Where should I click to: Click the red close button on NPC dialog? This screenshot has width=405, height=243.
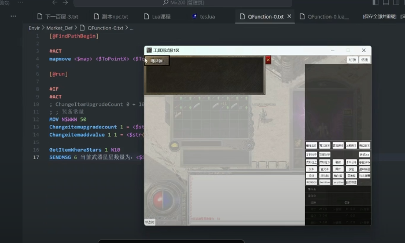click(x=268, y=60)
